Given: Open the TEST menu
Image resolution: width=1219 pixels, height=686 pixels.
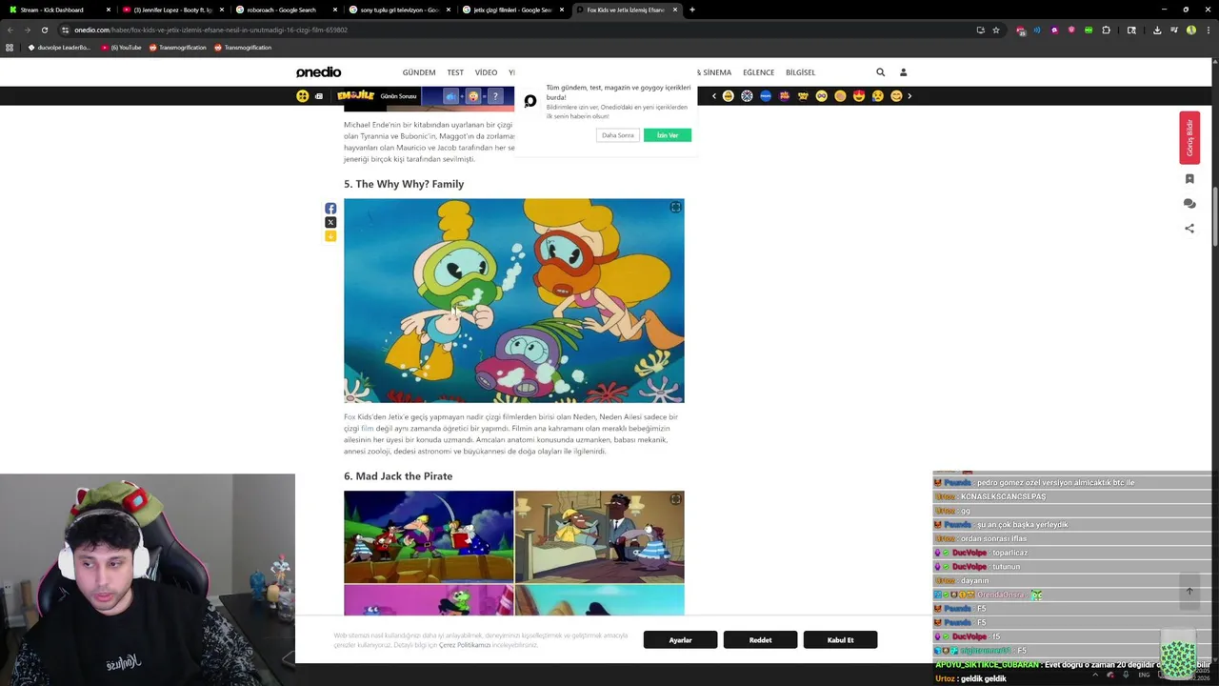Looking at the screenshot, I should (455, 72).
